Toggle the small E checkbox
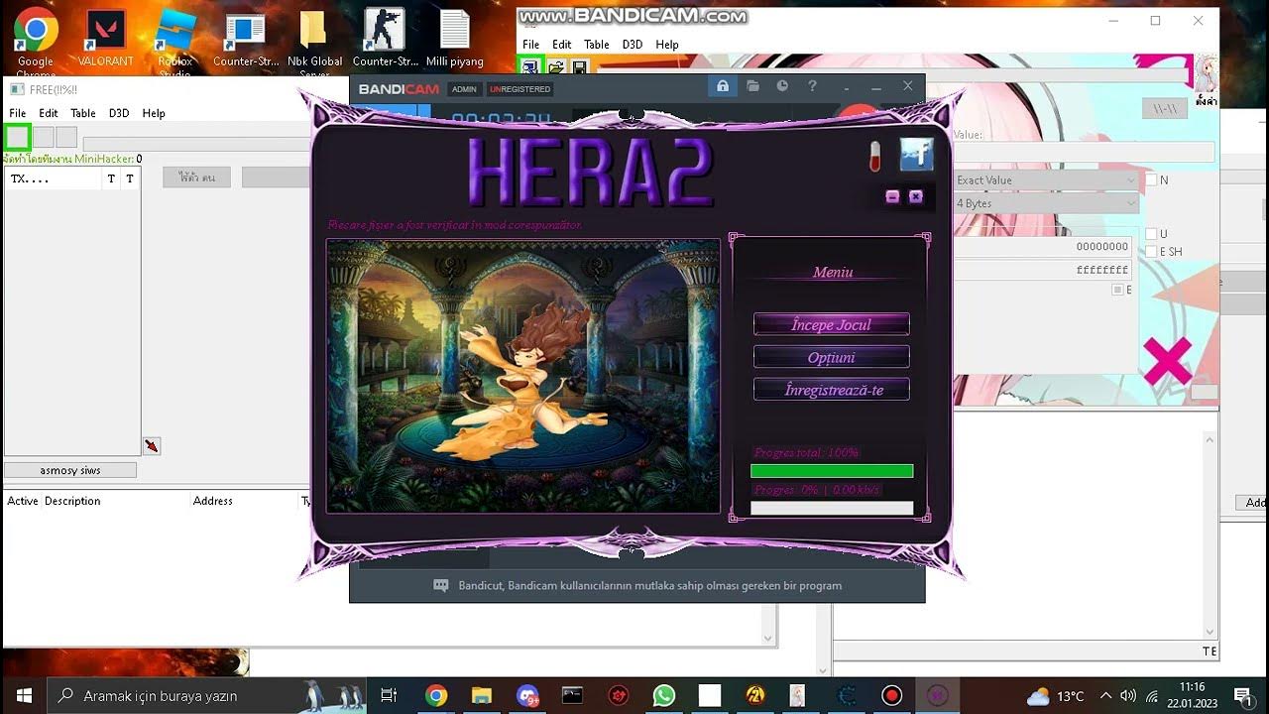 tap(1117, 290)
